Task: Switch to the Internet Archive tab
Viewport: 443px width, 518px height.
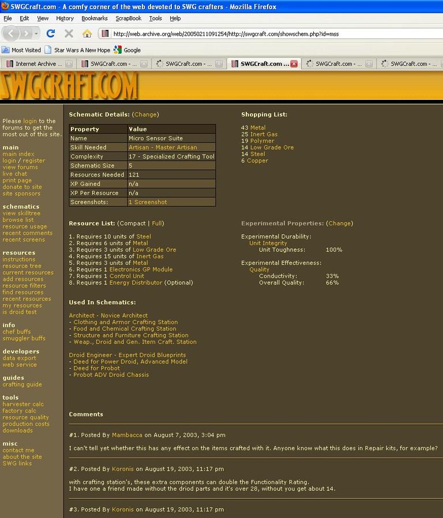Action: point(35,64)
